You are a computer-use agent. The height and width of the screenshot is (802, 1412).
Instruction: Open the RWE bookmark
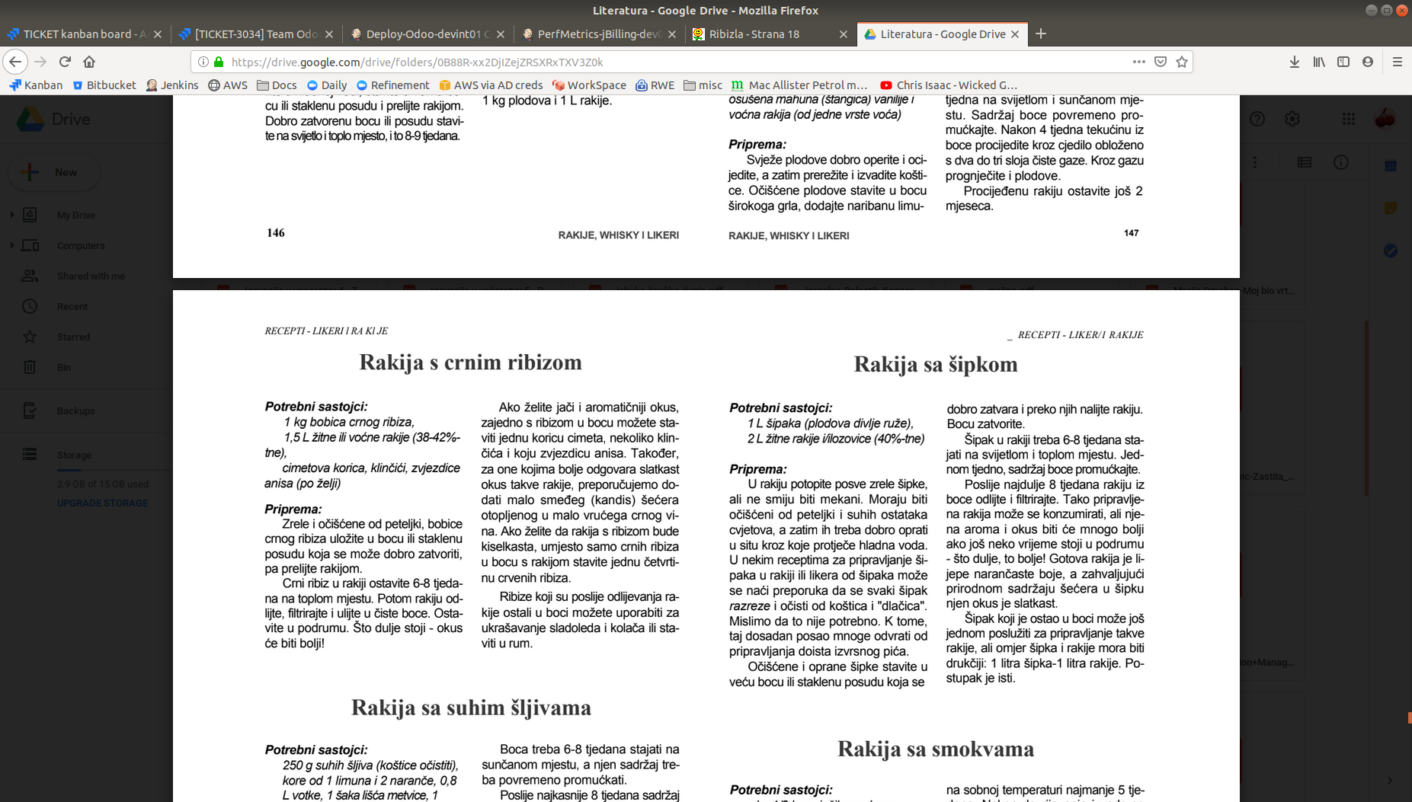655,85
